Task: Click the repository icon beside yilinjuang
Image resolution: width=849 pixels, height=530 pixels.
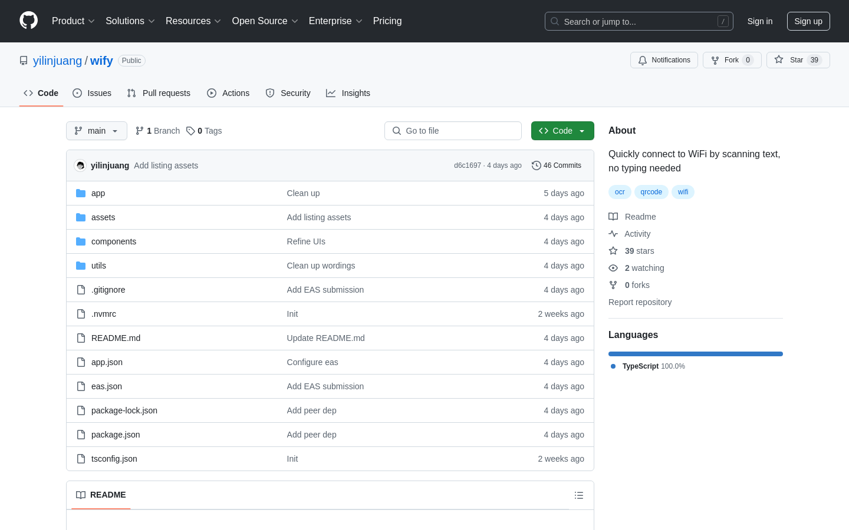Action: (x=24, y=61)
